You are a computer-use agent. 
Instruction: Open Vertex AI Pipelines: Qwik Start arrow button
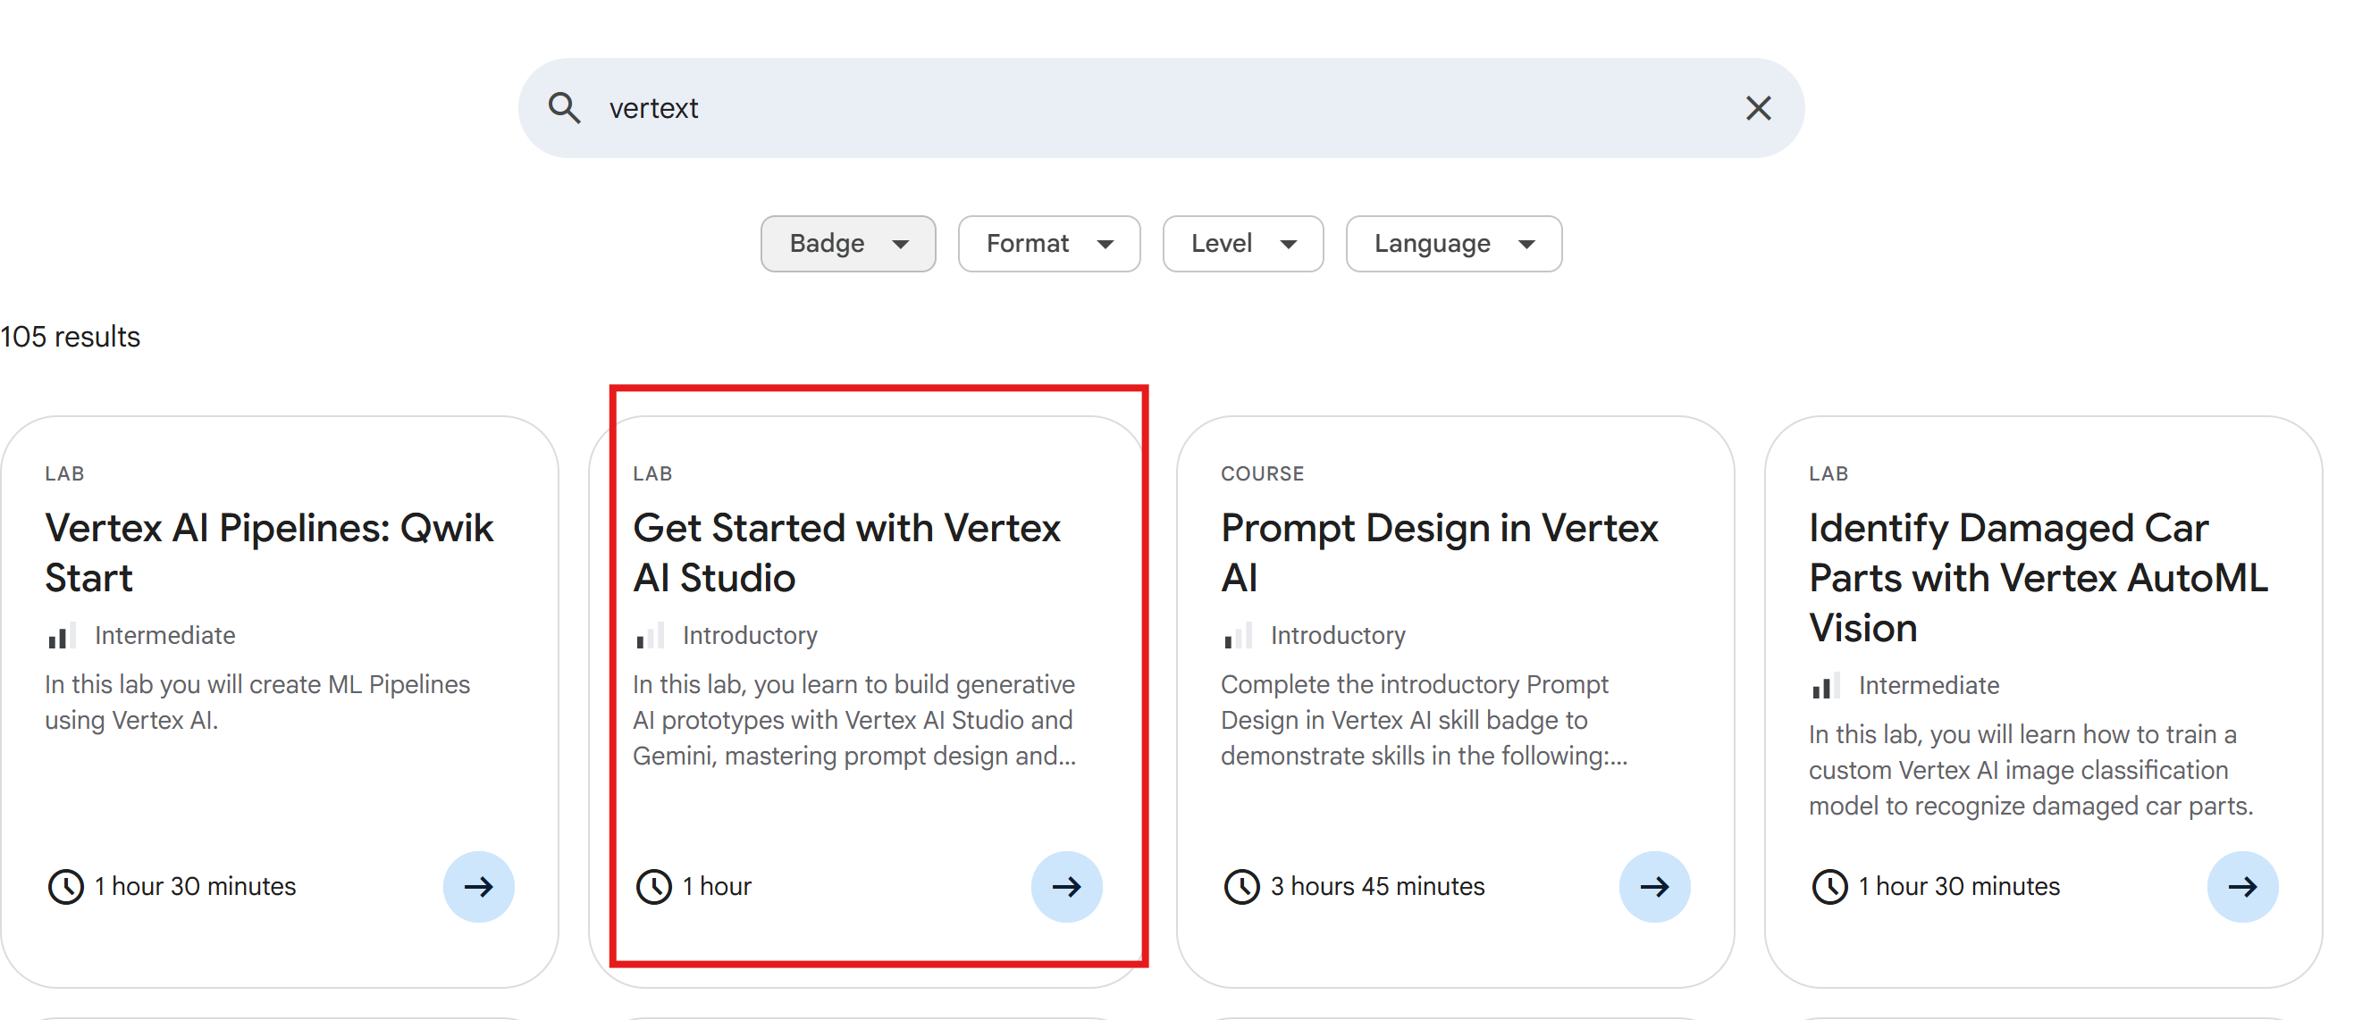coord(478,886)
